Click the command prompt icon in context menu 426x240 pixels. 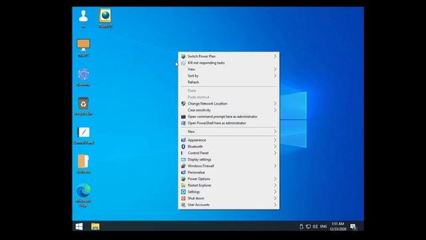(184, 117)
